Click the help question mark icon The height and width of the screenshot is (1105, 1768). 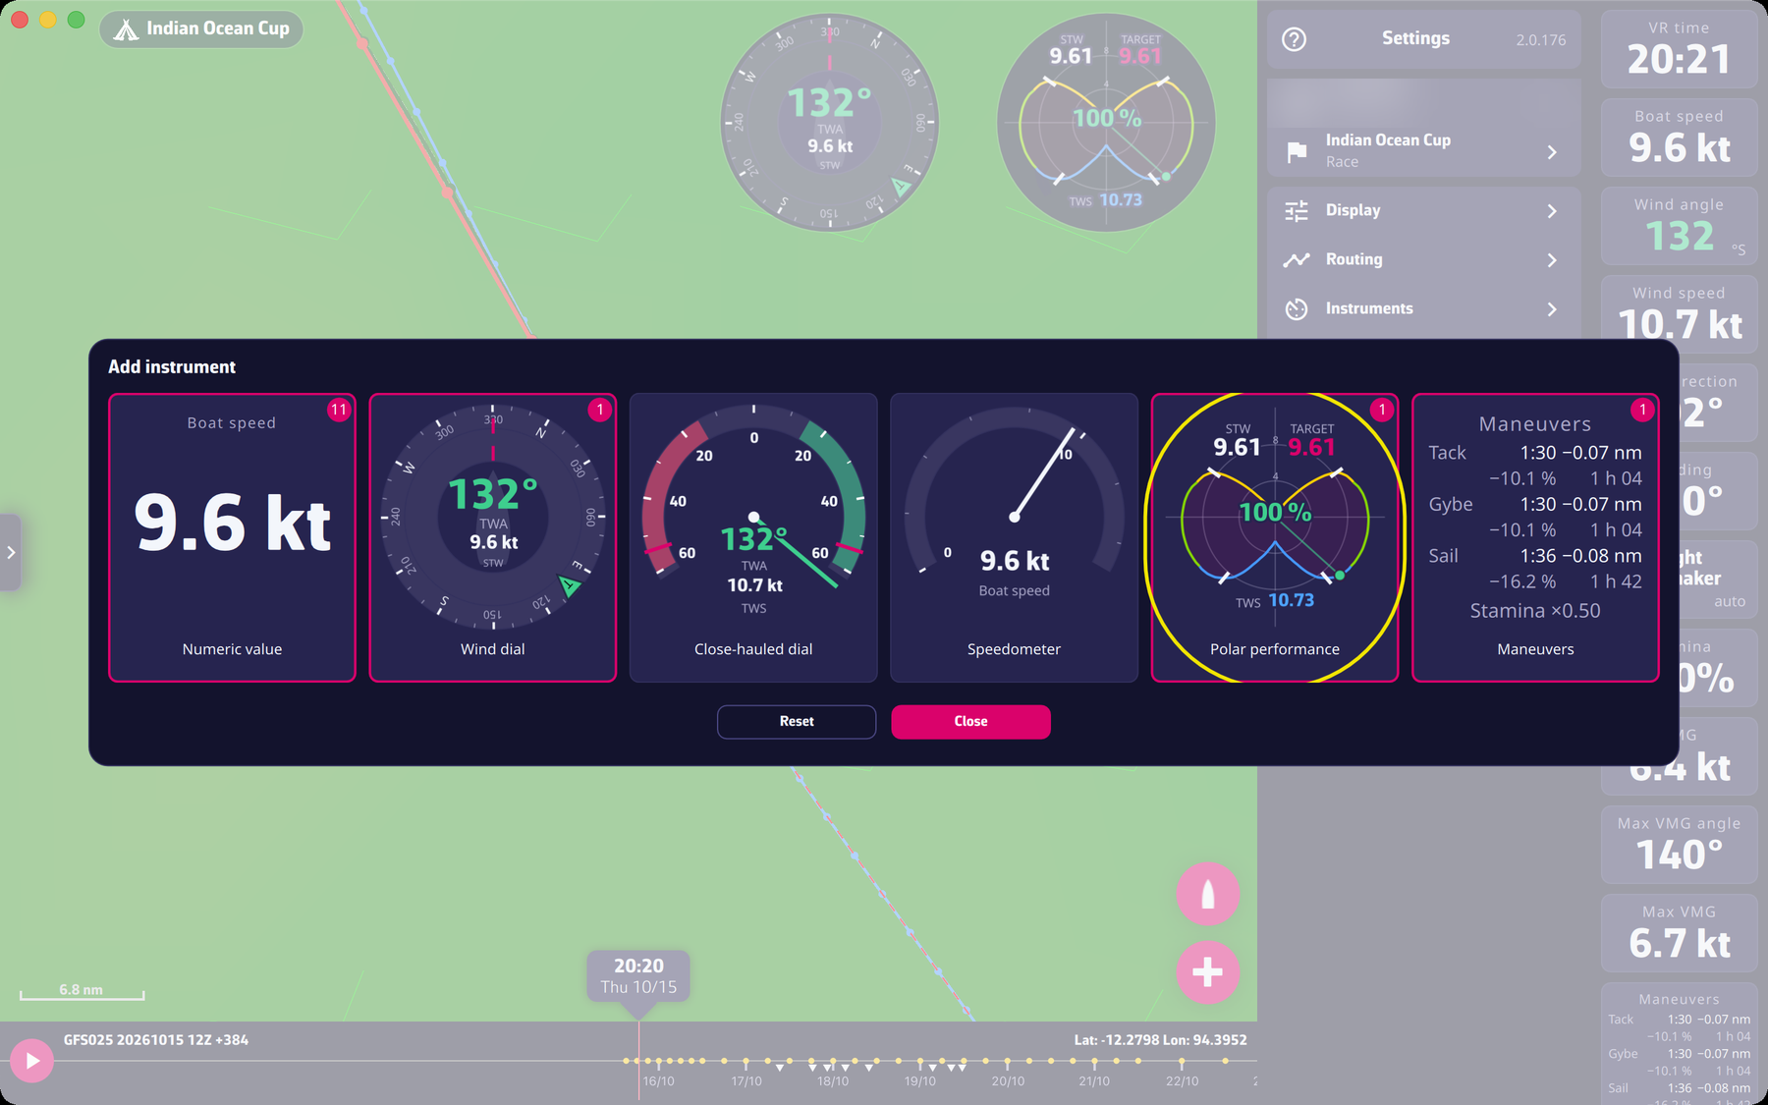click(x=1295, y=39)
